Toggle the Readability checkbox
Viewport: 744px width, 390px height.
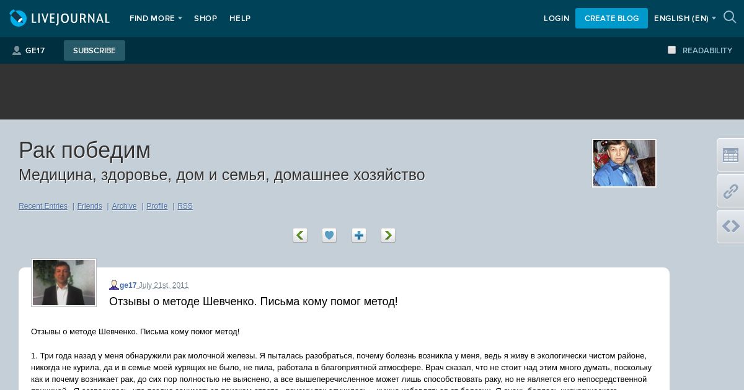tap(671, 50)
